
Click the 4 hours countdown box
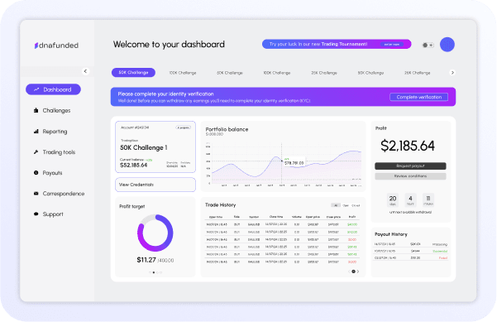pos(410,200)
